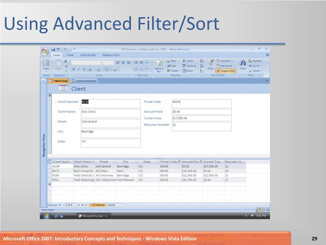Switch to Form View icon in status bar

pyautogui.click(x=259, y=210)
